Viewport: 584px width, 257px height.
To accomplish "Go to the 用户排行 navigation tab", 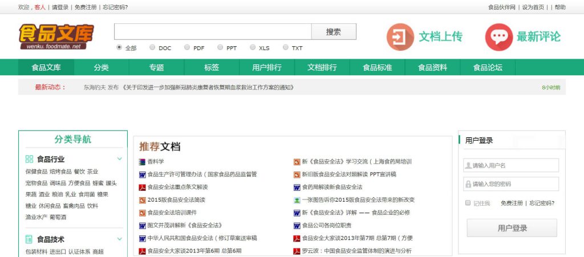I will (x=267, y=67).
